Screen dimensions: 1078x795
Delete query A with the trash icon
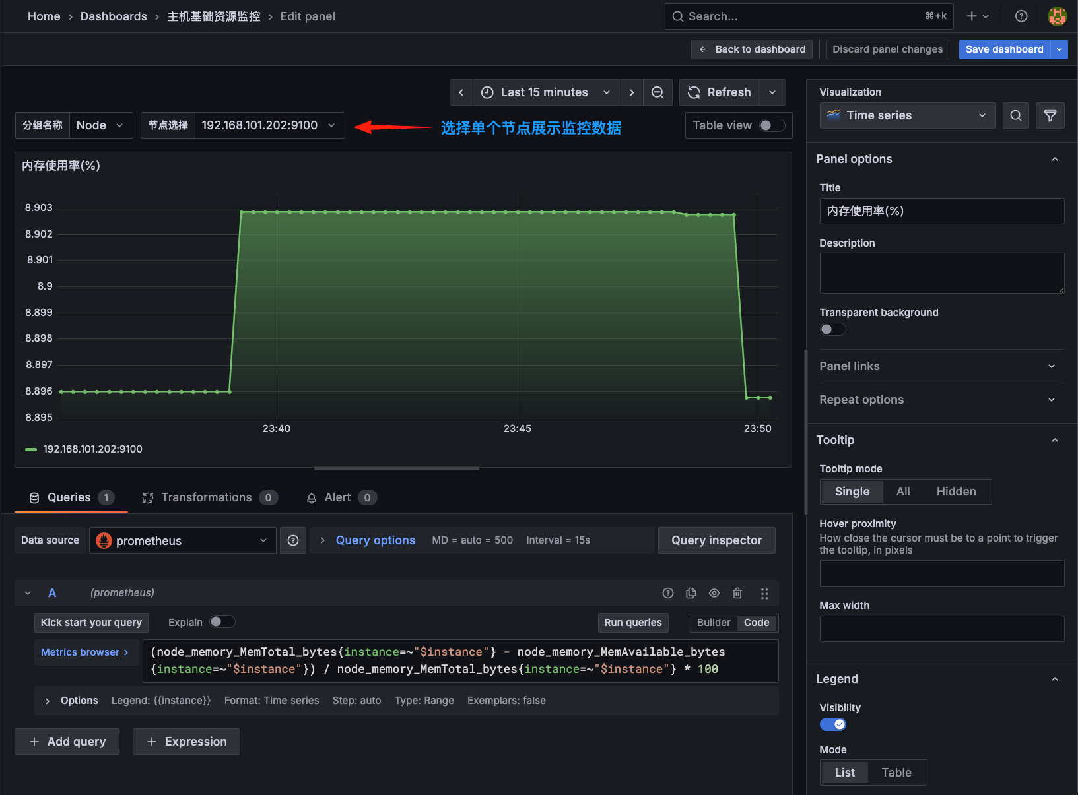click(x=737, y=593)
